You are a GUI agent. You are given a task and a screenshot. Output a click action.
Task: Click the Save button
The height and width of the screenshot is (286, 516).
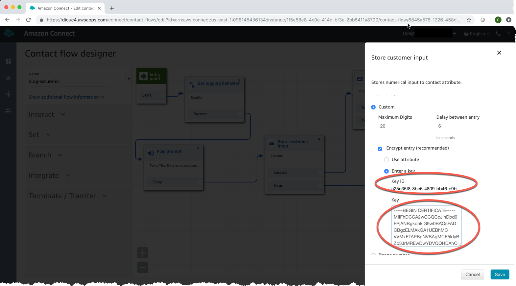click(500, 274)
